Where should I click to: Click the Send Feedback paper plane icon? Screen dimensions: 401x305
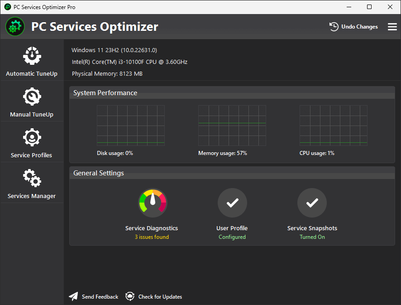pyautogui.click(x=73, y=296)
